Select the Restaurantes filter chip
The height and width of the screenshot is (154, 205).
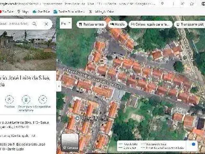pos(91,24)
